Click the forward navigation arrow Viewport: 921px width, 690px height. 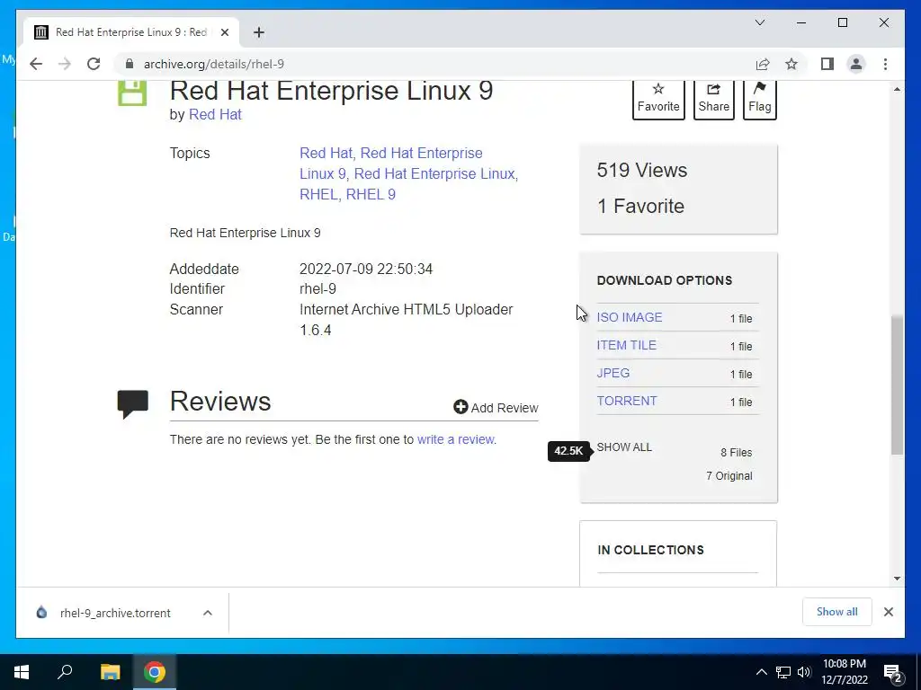tap(65, 64)
